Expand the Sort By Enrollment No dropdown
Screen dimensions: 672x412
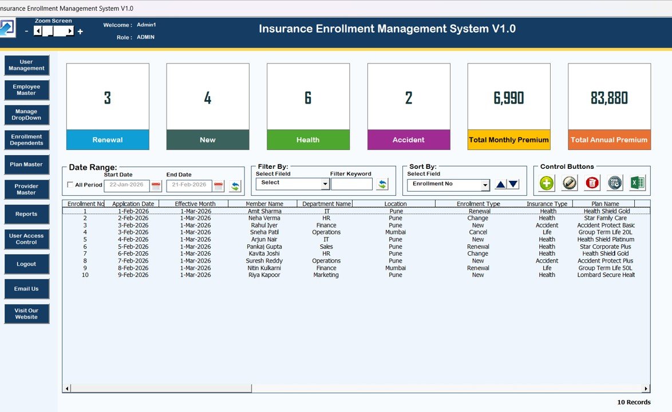pos(485,185)
